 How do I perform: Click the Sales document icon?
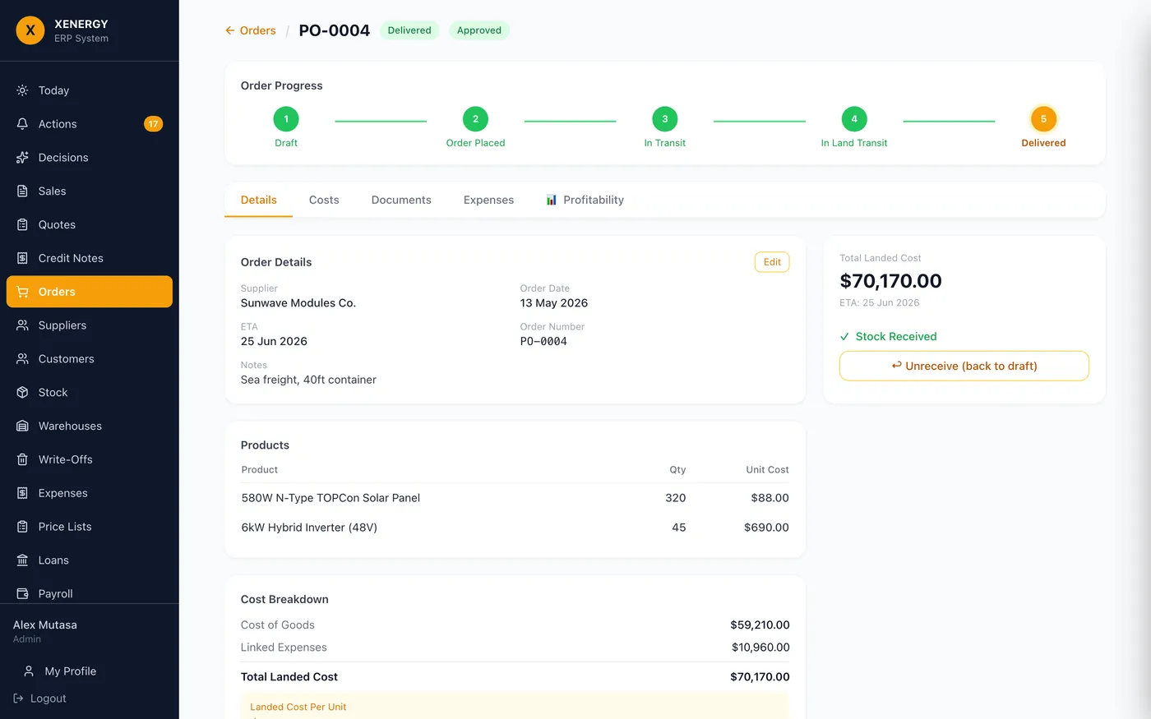(22, 191)
